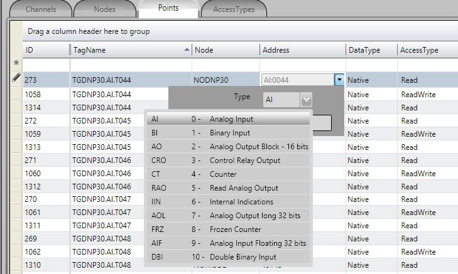Click the pencil edit icon on row 273
458x274 pixels.
[x=16, y=78]
